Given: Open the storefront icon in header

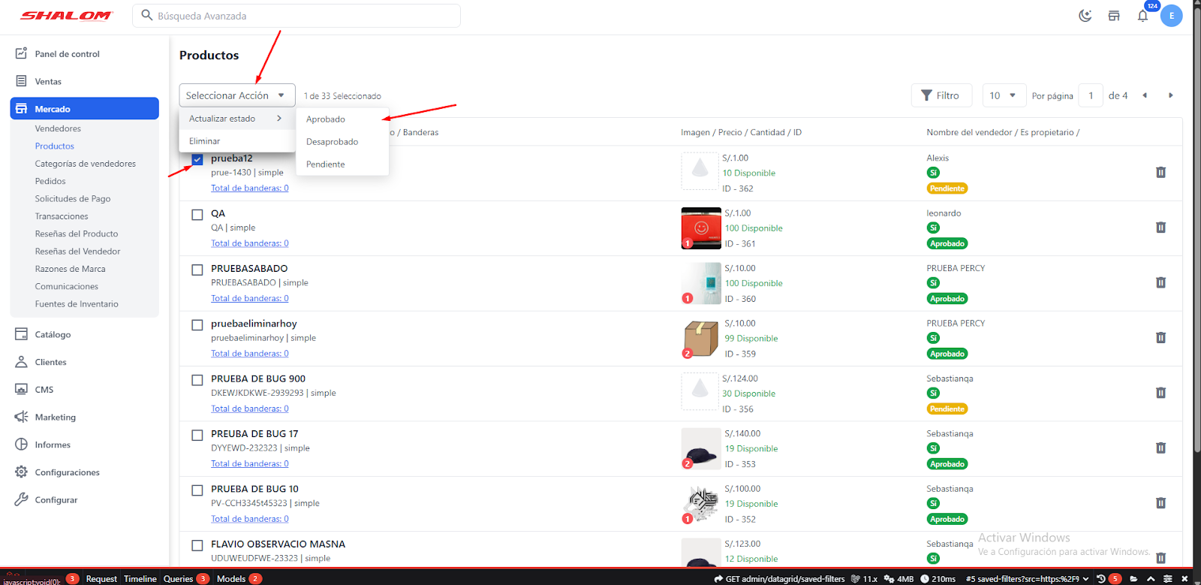Looking at the screenshot, I should (x=1114, y=16).
